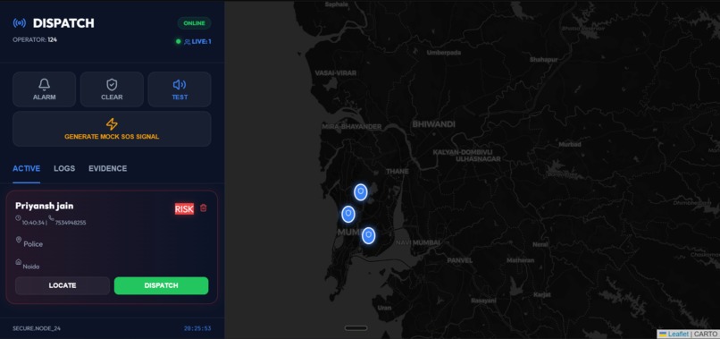Click the Test speaker button
This screenshot has height=339, width=720.
coord(180,89)
